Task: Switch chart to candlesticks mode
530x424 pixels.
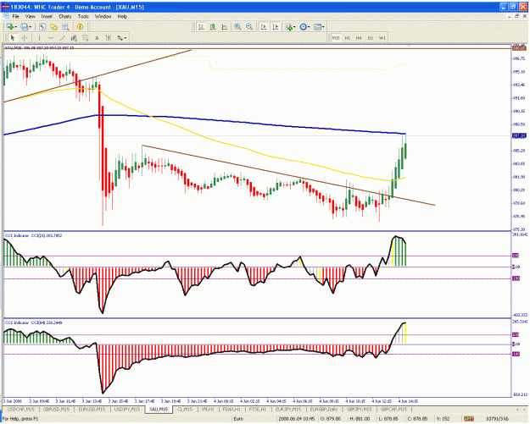Action: point(213,26)
